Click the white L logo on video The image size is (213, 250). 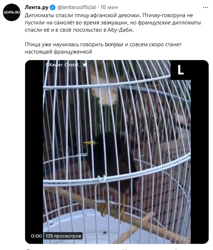pyautogui.click(x=181, y=70)
